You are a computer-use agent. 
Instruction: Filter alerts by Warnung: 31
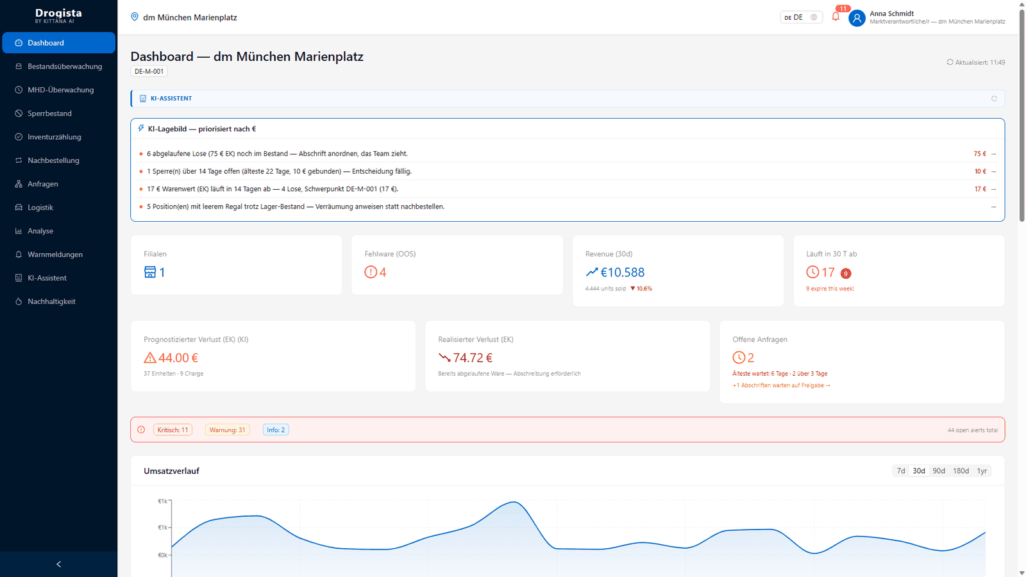click(x=227, y=430)
